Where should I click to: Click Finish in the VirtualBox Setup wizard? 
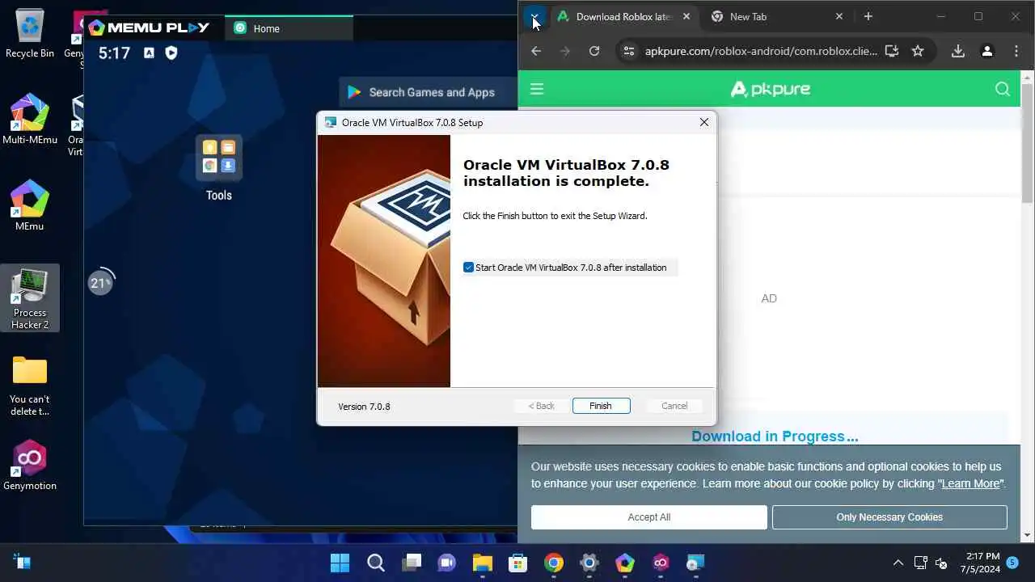click(601, 406)
